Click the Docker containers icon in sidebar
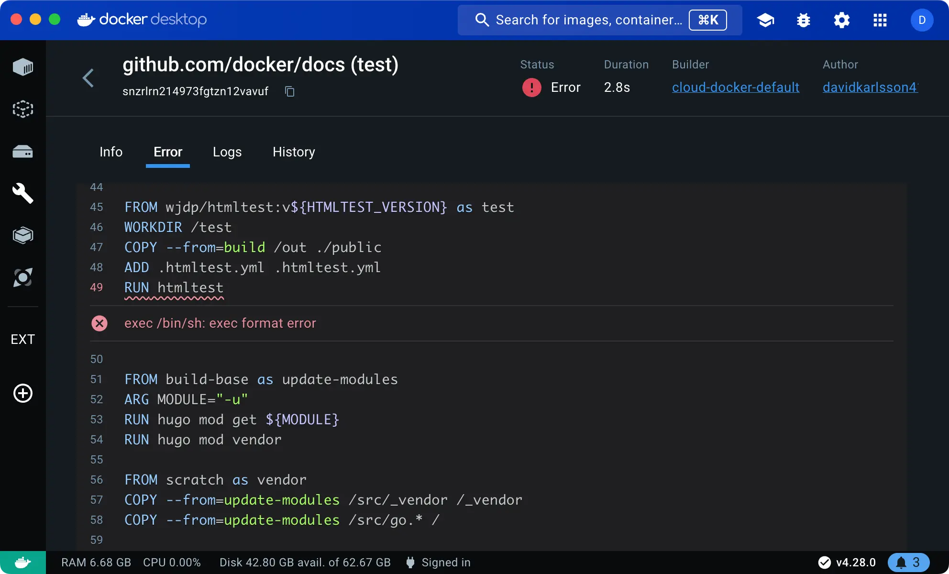 tap(23, 66)
